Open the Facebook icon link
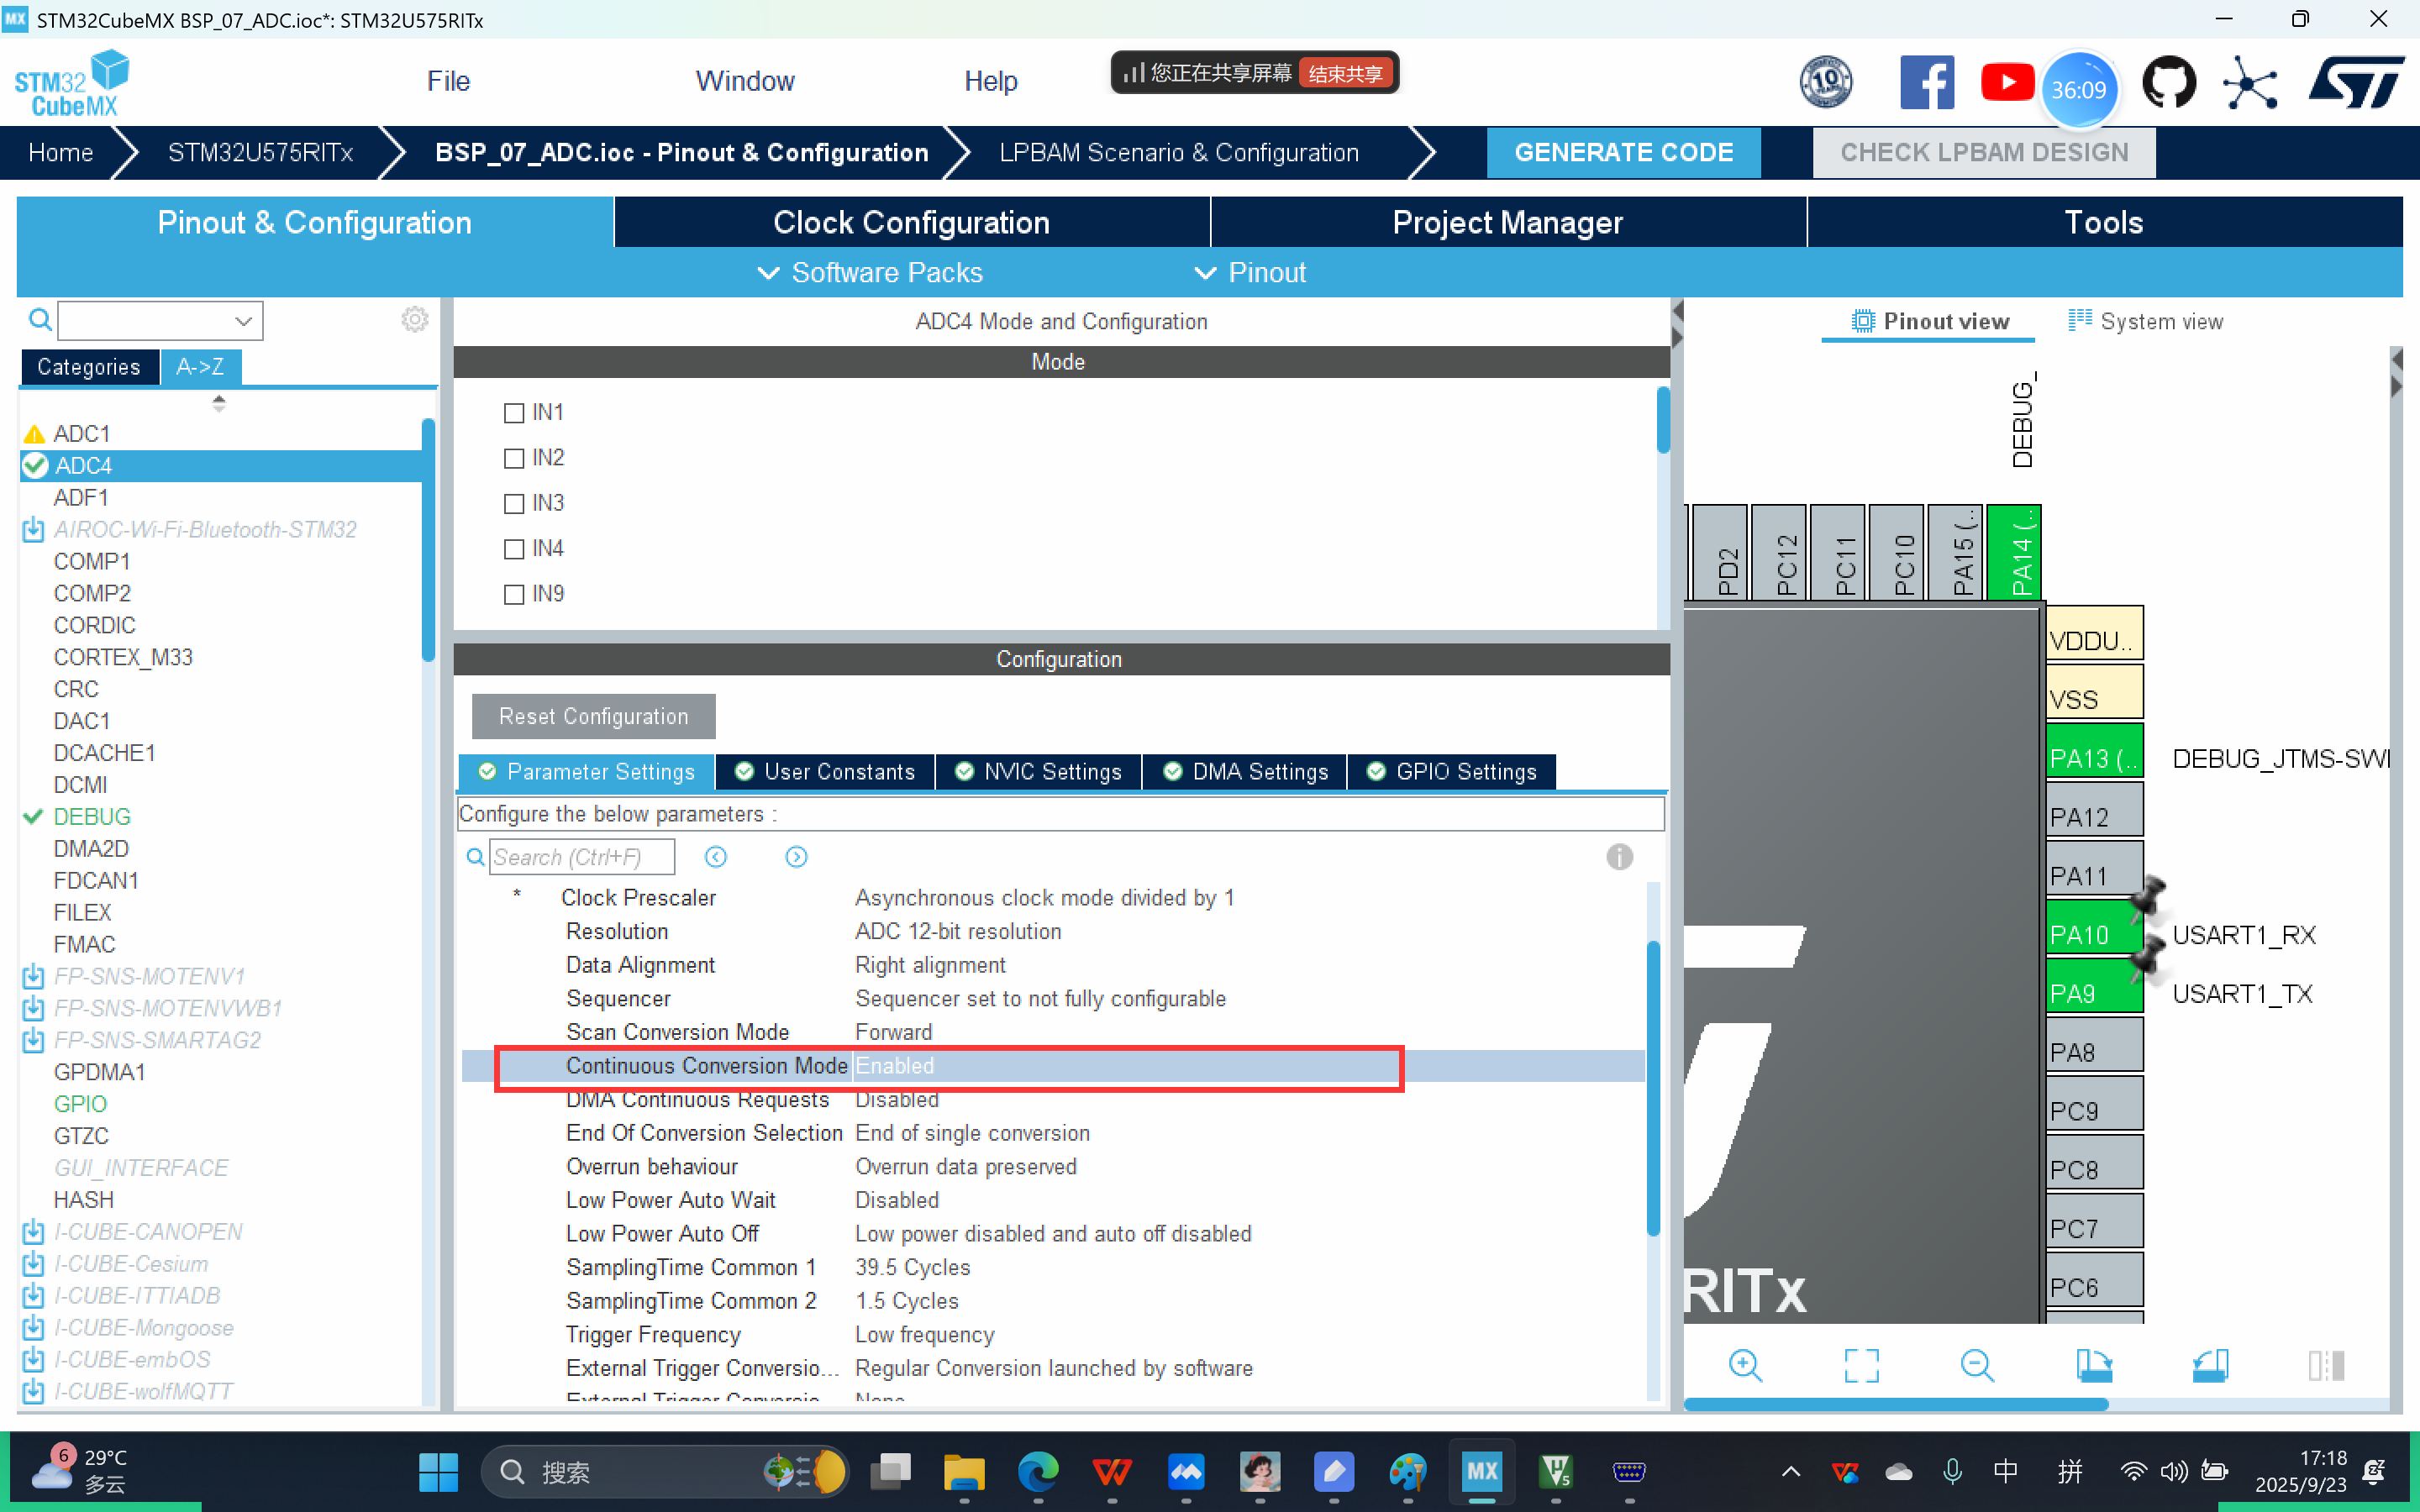 click(x=1927, y=82)
